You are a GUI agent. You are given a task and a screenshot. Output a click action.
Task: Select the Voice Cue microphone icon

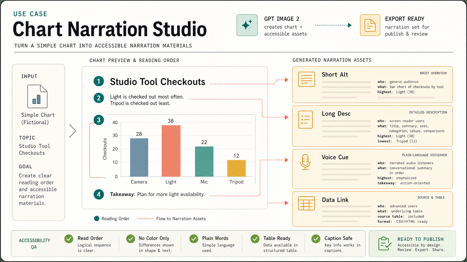305,162
